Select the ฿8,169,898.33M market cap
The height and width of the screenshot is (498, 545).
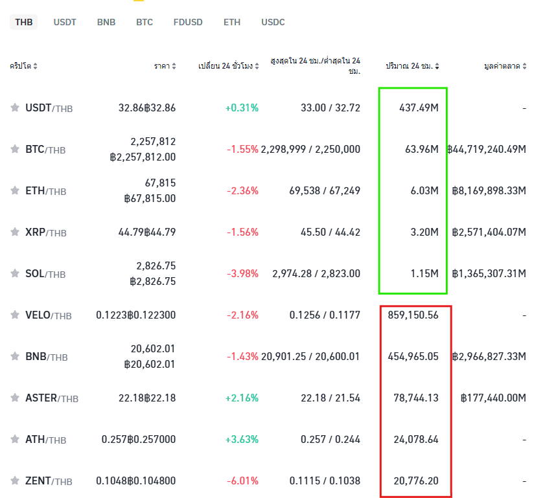tap(489, 190)
